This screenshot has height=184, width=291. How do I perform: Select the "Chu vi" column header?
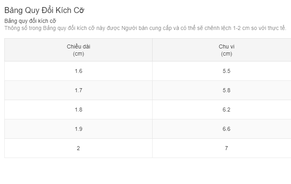tap(226, 47)
